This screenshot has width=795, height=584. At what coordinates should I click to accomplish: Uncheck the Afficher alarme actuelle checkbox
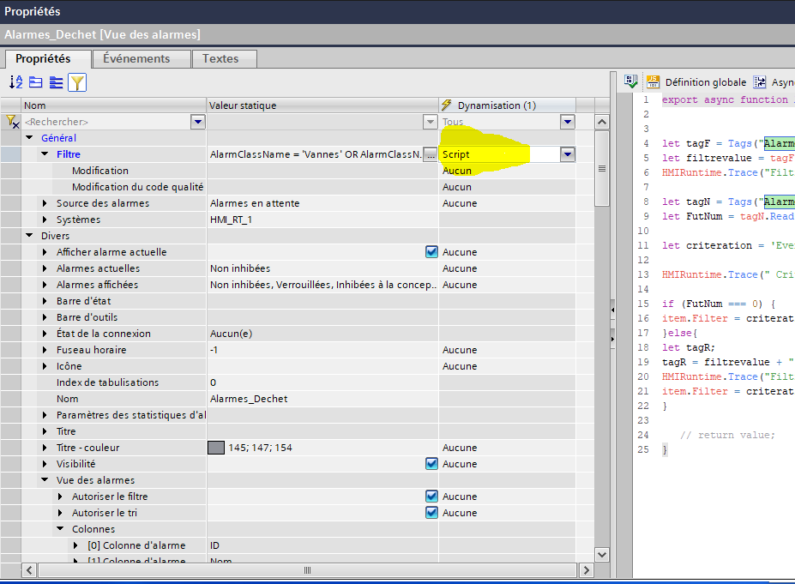click(431, 252)
